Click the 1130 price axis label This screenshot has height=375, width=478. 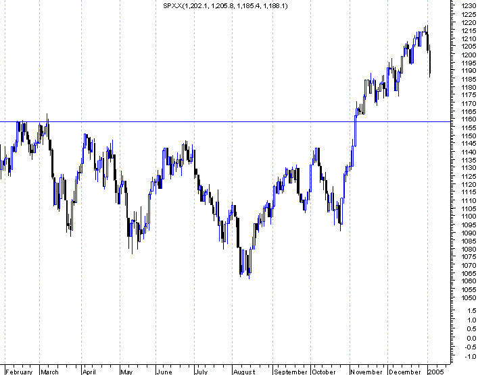pos(469,167)
